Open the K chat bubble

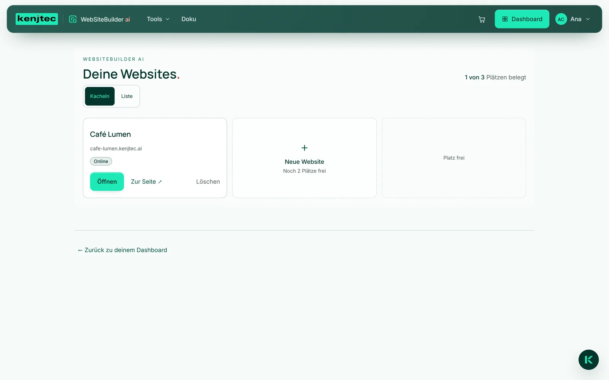[588, 359]
